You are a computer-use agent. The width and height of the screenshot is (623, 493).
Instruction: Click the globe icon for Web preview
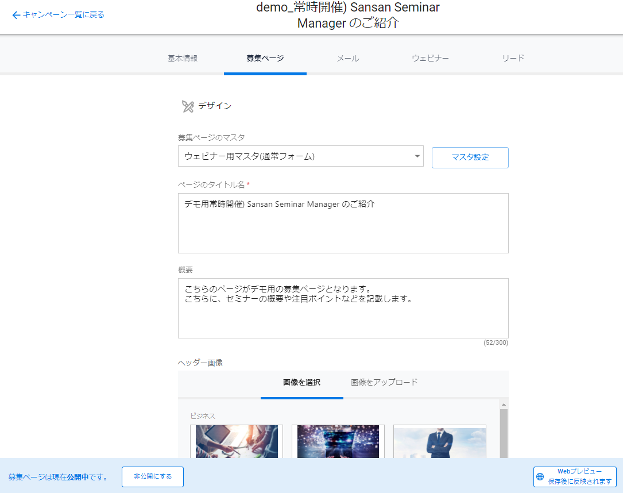[540, 476]
